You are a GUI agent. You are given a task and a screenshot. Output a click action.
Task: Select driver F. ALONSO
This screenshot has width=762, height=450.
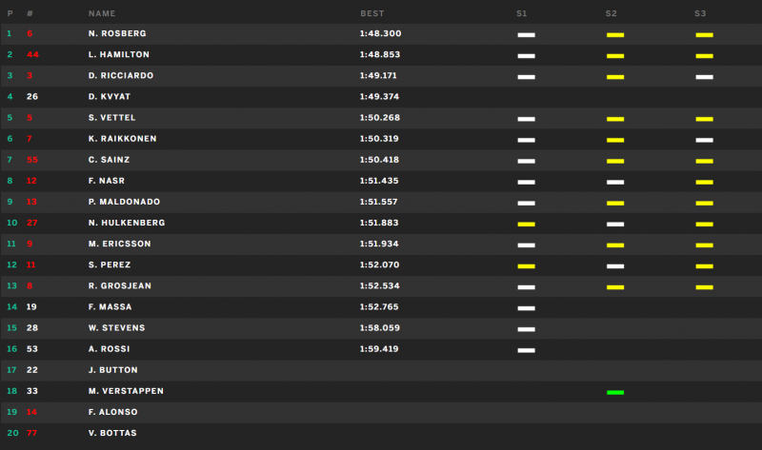(x=113, y=412)
